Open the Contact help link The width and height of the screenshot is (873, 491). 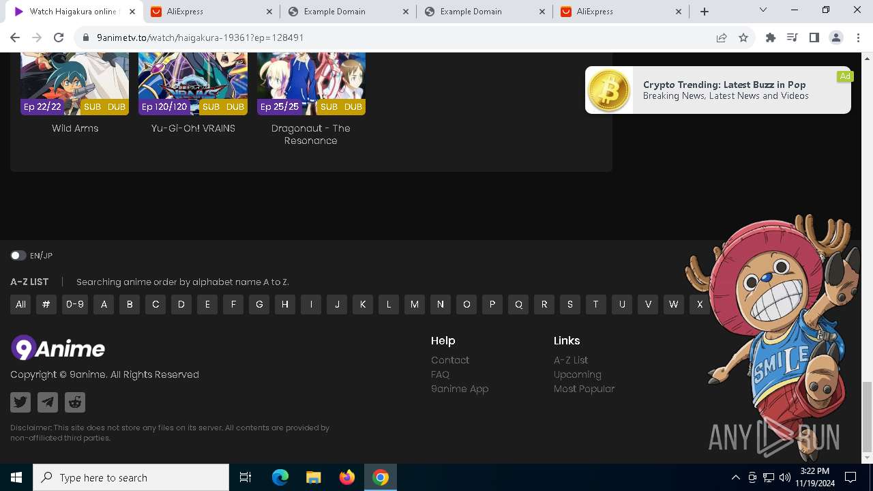450,360
